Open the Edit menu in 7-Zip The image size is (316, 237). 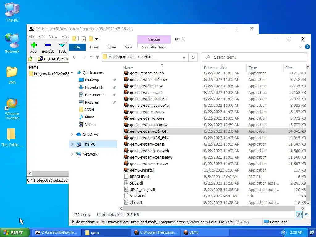tap(42, 36)
